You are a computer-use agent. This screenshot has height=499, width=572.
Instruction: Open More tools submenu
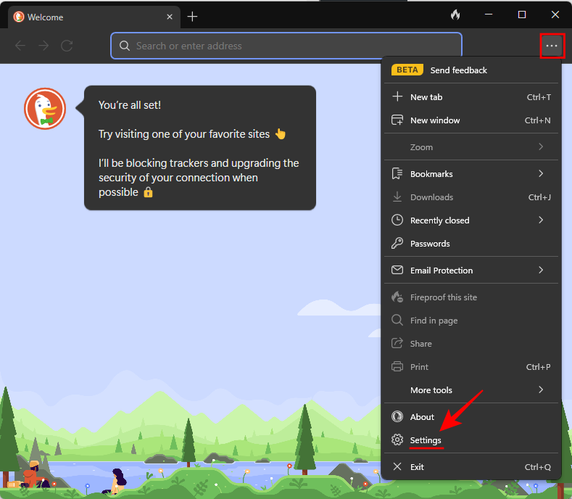pos(471,390)
